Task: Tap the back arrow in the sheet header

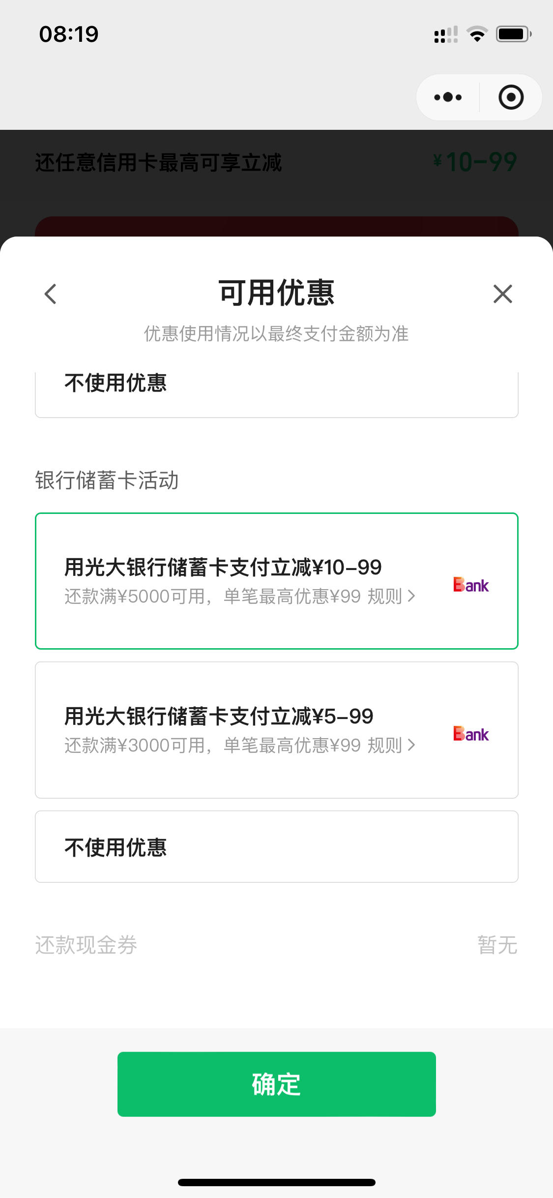Action: (x=50, y=294)
